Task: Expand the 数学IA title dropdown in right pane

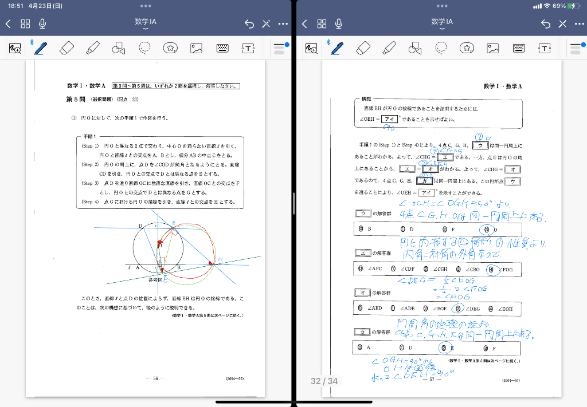Action: pyautogui.click(x=442, y=24)
